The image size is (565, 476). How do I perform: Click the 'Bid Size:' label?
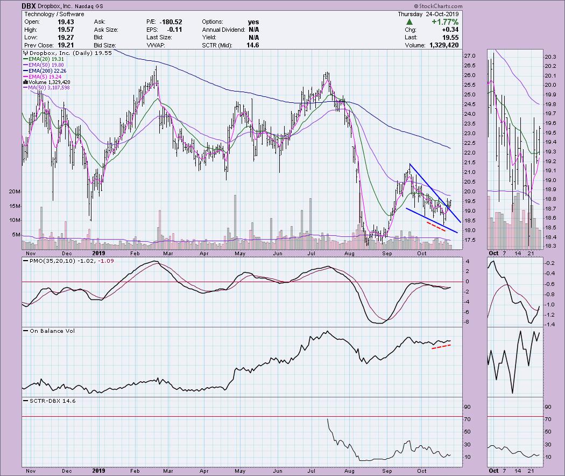pyautogui.click(x=105, y=45)
